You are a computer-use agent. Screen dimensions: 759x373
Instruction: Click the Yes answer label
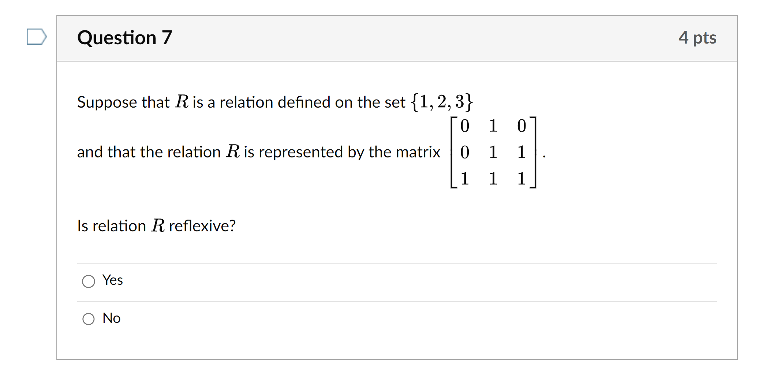click(x=112, y=280)
